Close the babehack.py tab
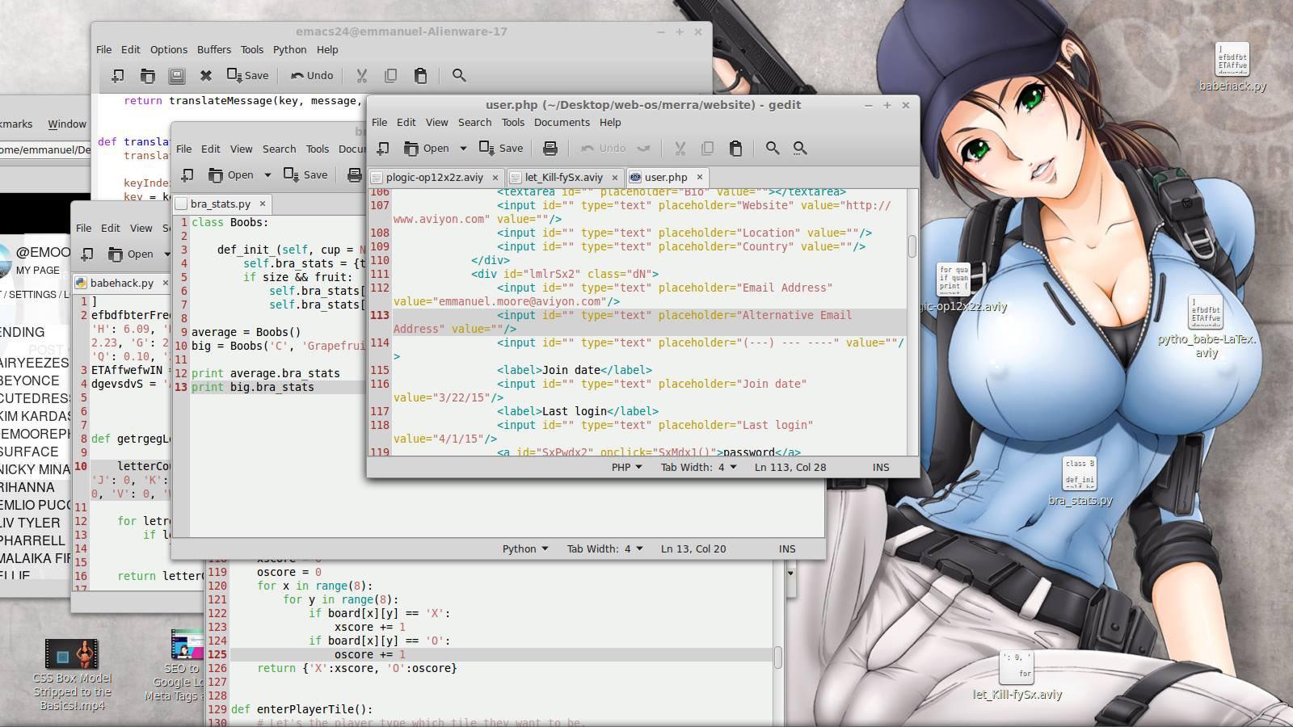1293x727 pixels. (165, 284)
